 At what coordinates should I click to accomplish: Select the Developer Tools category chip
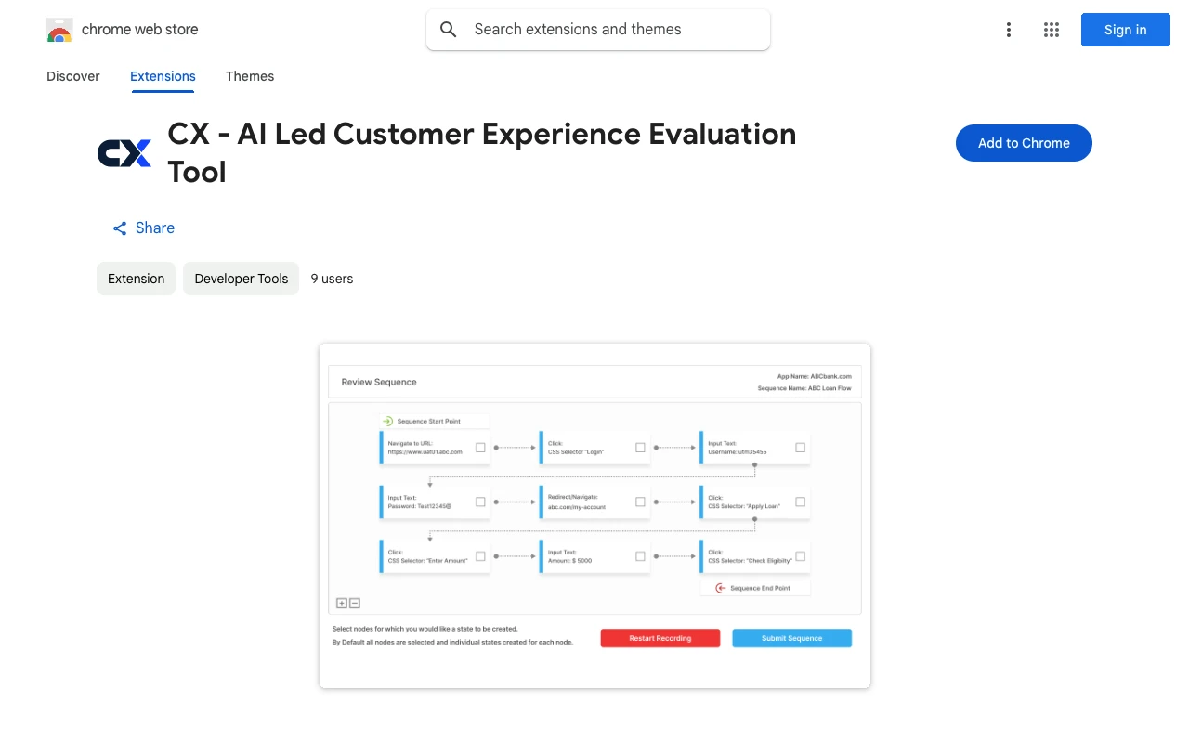(241, 279)
